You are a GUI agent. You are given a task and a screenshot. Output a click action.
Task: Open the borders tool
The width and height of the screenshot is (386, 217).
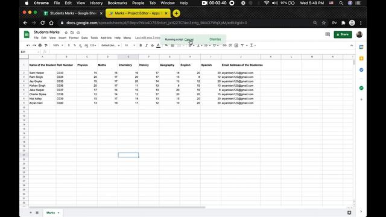coord(172,45)
